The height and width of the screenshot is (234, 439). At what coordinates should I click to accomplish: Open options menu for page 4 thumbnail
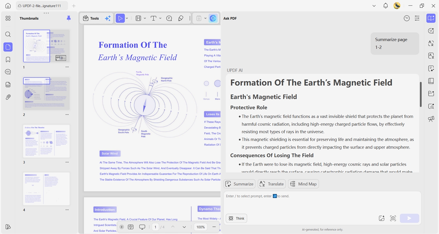(67, 210)
